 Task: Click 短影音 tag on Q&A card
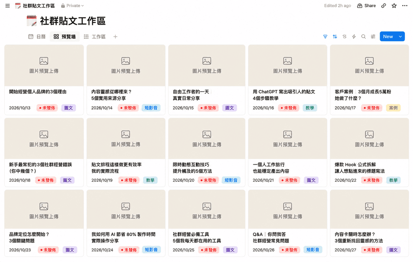click(313, 250)
